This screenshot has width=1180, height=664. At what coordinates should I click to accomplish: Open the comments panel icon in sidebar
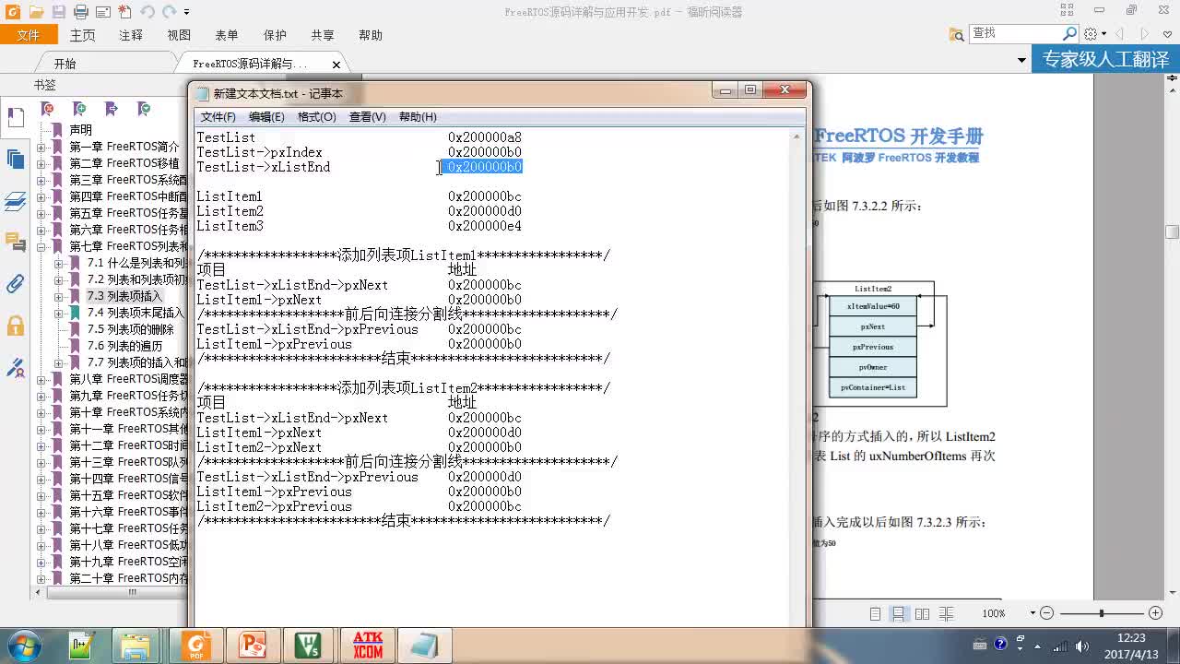tap(16, 243)
